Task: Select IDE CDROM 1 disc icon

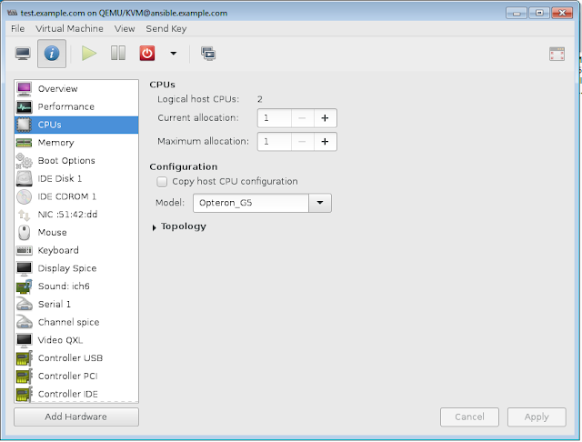Action: pos(25,196)
